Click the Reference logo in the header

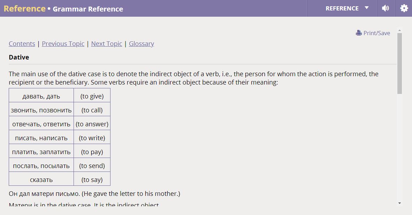click(x=24, y=8)
